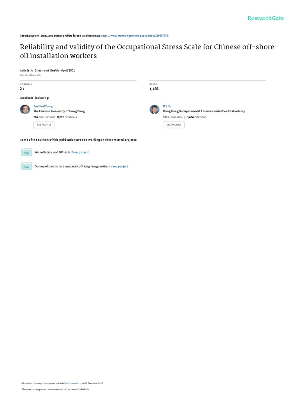Screen dimensions: 299x398
Task: Click the ResearchGate logo
Action: [x=266, y=18]
